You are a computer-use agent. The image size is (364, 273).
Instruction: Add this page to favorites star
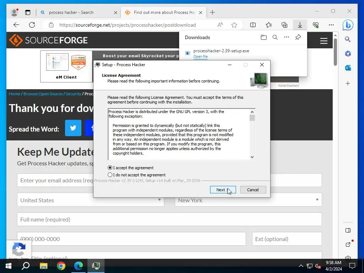(234, 25)
